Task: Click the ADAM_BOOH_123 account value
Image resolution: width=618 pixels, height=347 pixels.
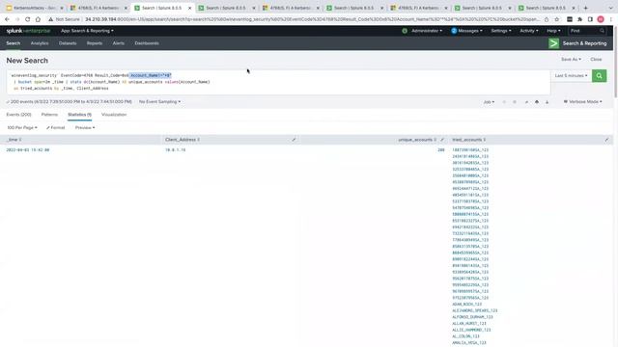Action: point(466,305)
